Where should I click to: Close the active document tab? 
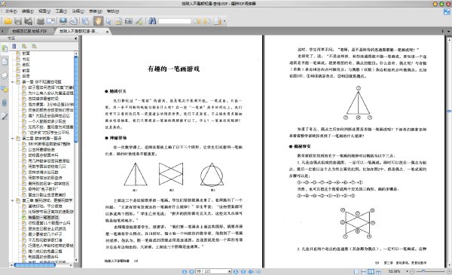coord(107,32)
